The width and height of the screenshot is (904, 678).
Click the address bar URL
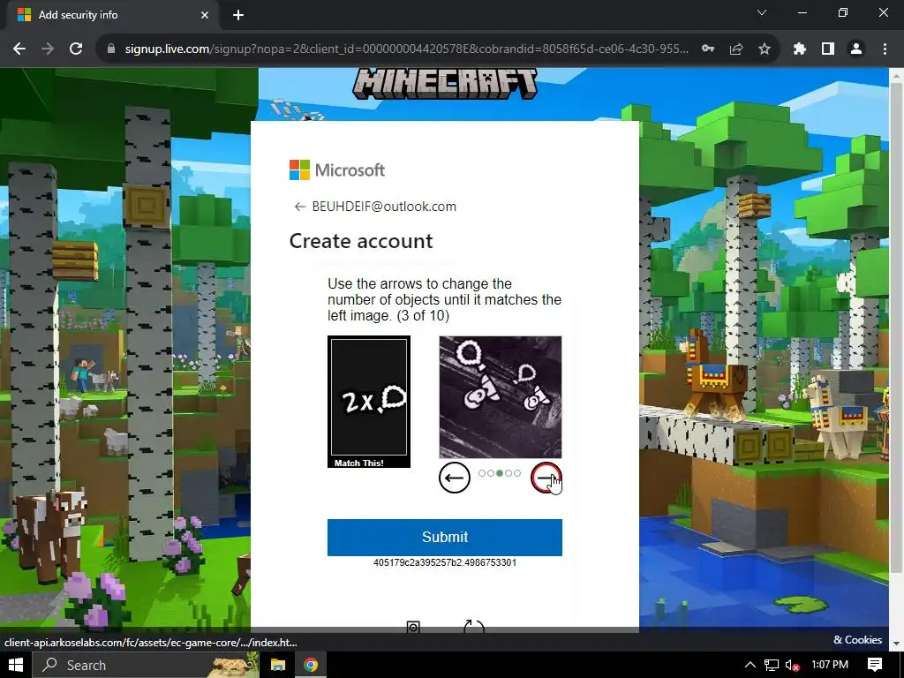click(x=406, y=49)
